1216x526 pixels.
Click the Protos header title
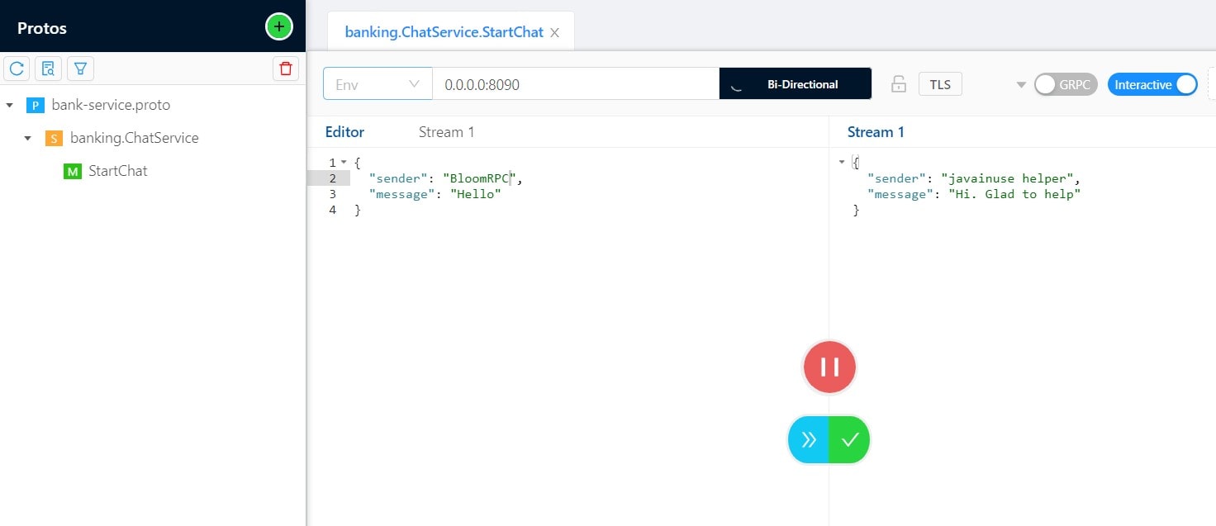click(42, 28)
